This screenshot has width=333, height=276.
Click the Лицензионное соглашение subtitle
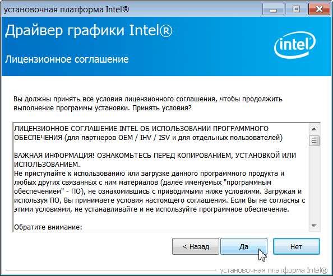67,59
